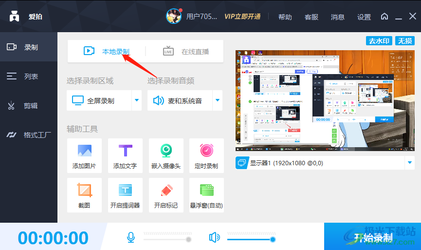
Task: Open the 格式工厂 format factory section
Action: (28, 135)
